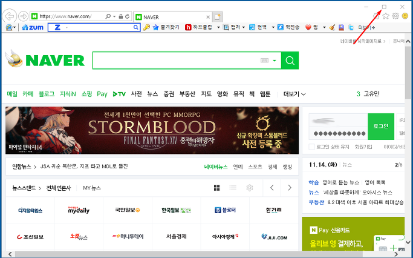This screenshot has height=258, width=413.
Task: Open the 회원가입 sign-up link
Action: 363,147
